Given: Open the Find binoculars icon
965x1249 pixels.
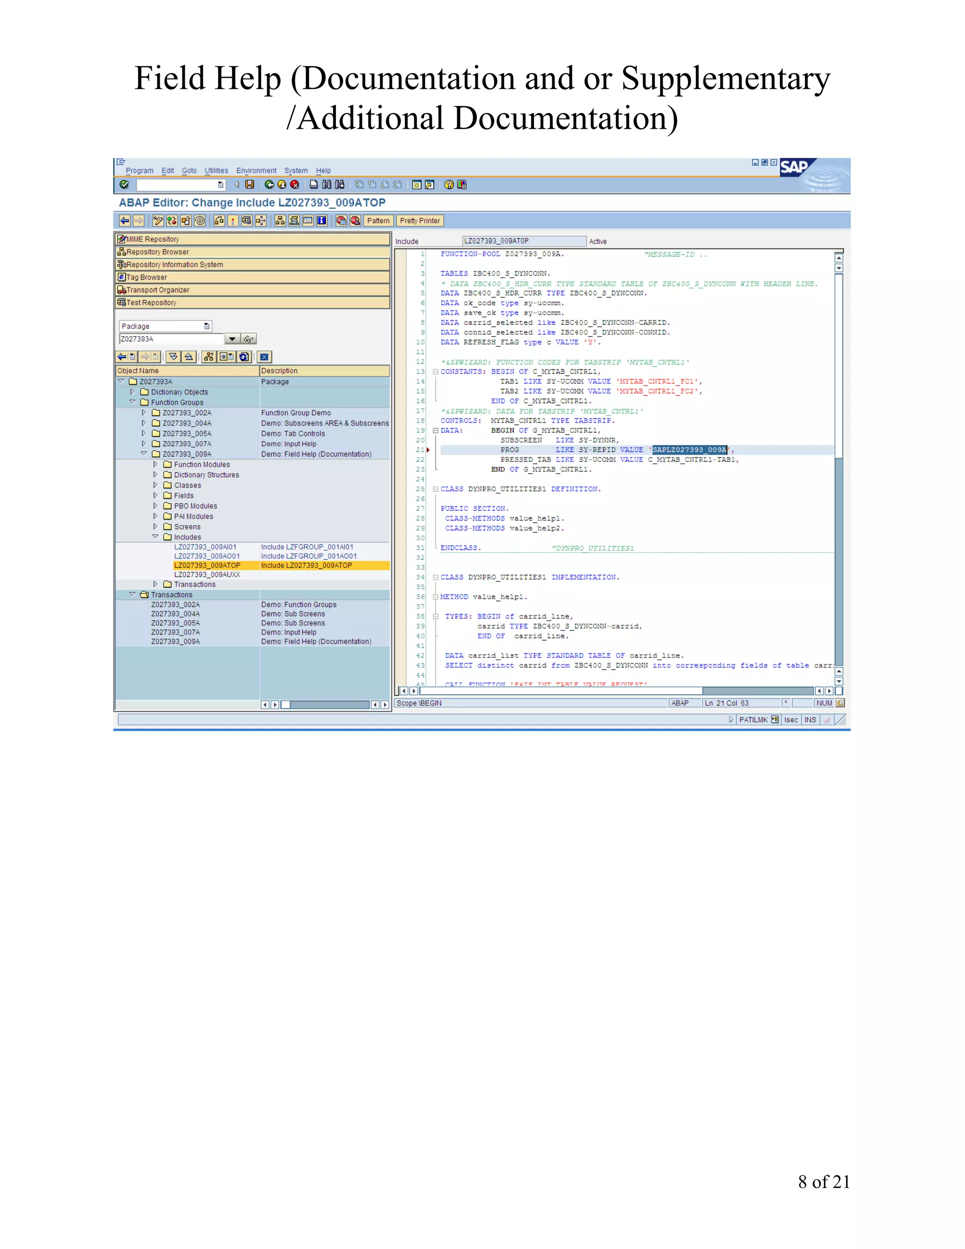Looking at the screenshot, I should coord(327,184).
